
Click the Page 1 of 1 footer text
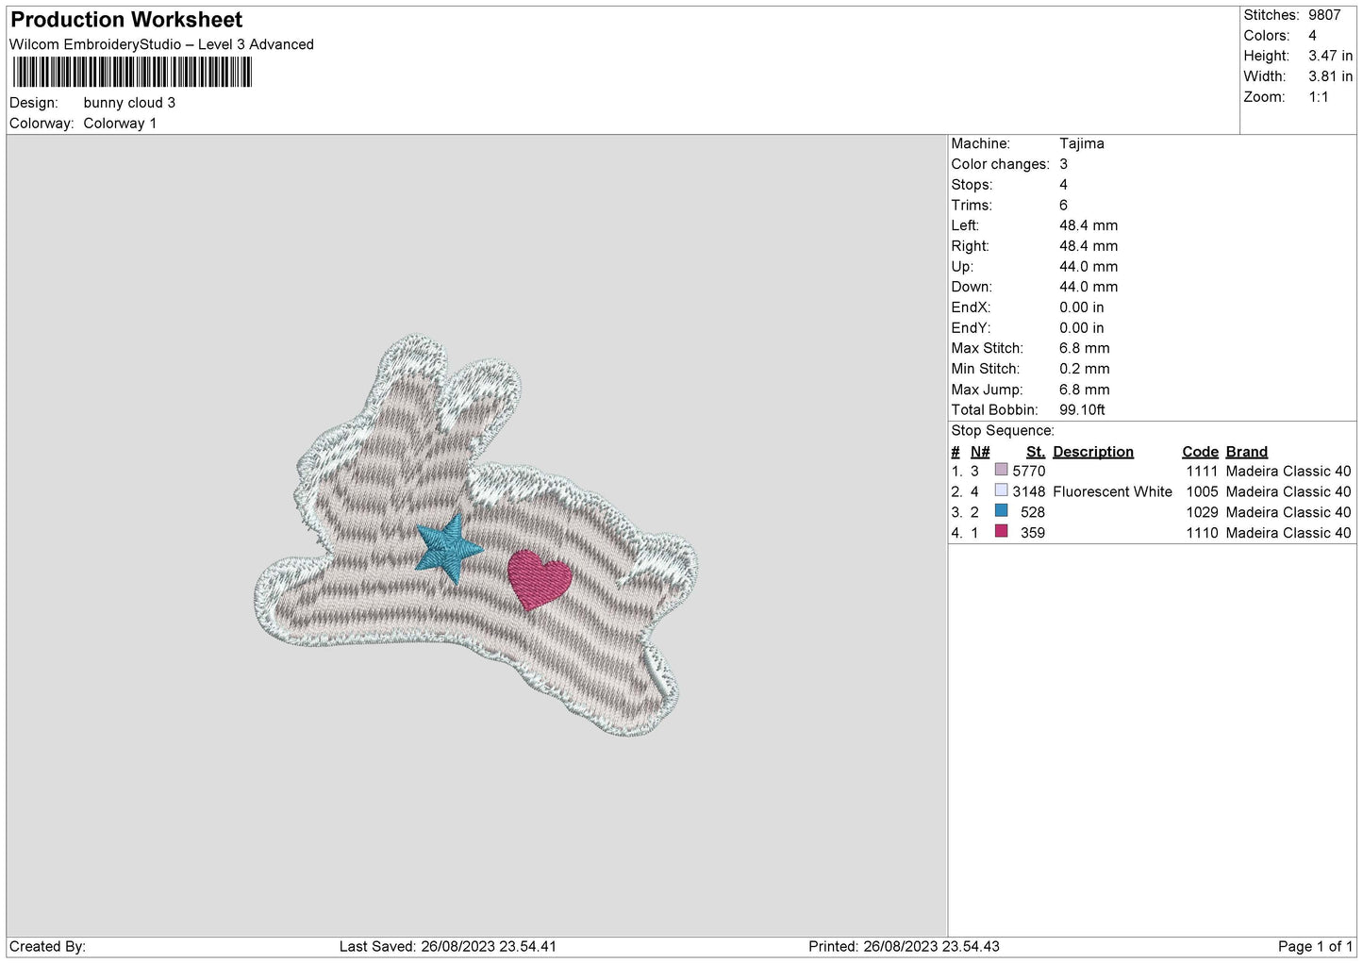click(x=1315, y=946)
